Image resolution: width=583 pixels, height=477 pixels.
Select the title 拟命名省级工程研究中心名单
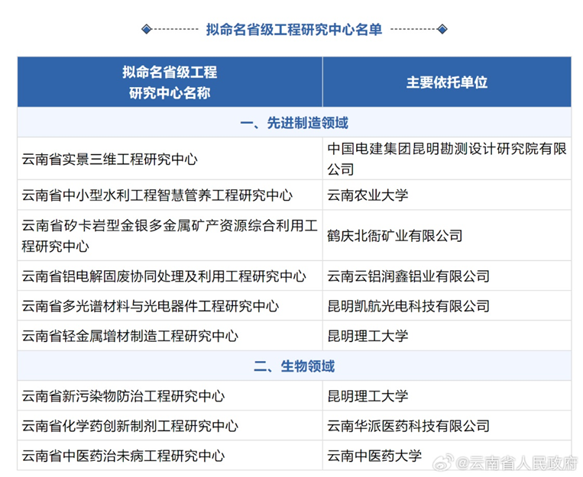pos(294,29)
